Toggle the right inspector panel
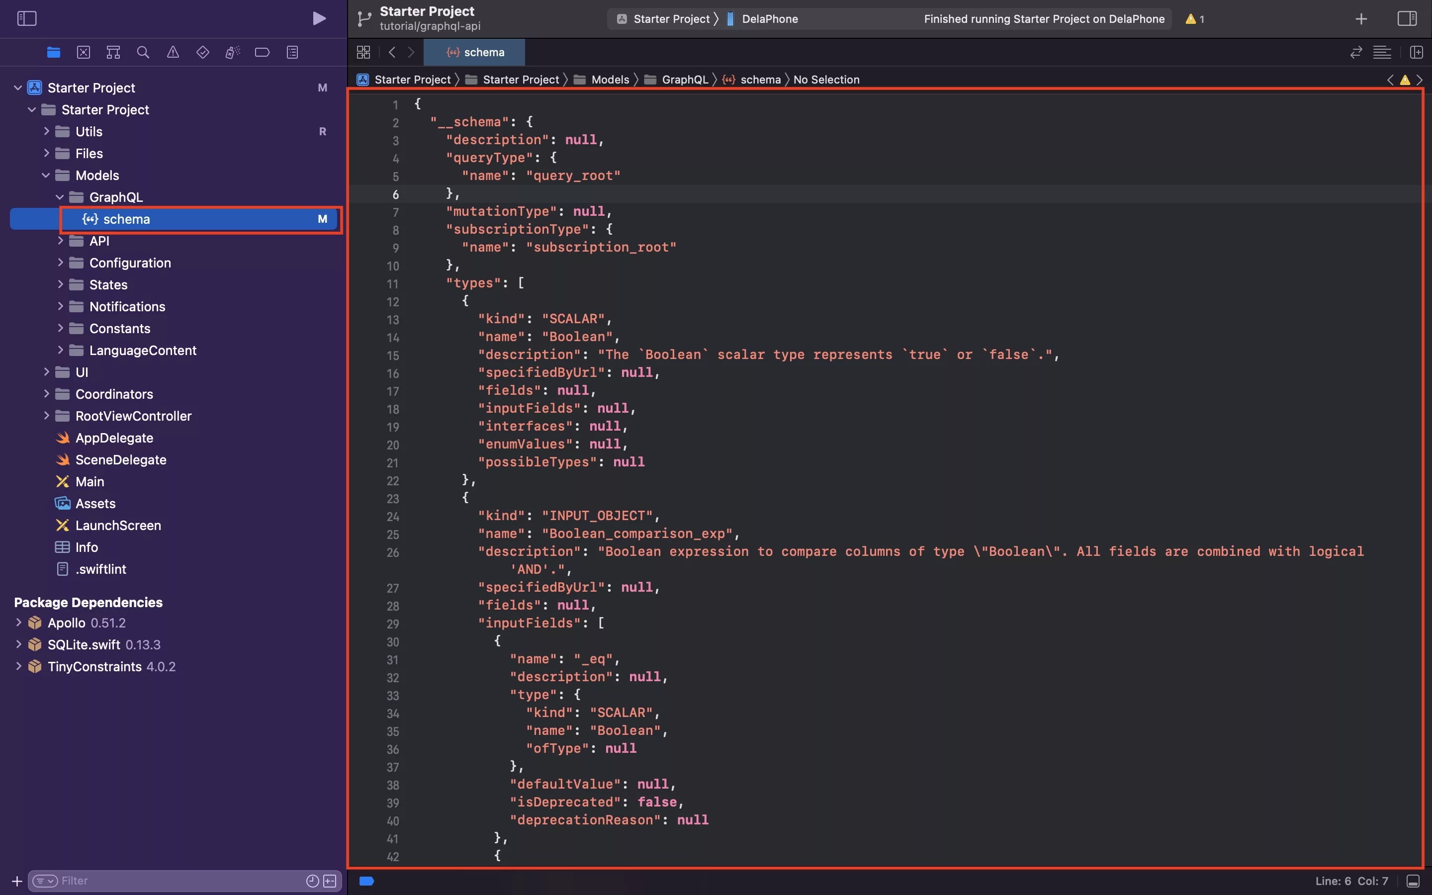The image size is (1432, 895). [1407, 18]
